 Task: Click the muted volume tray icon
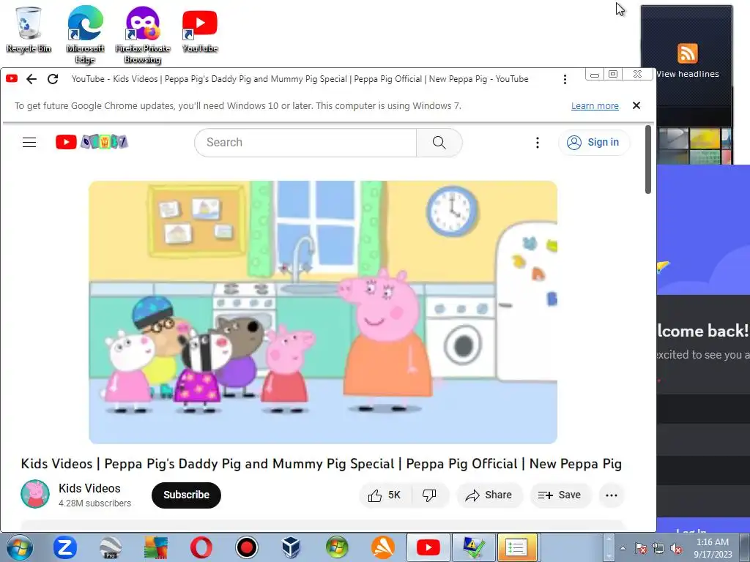pyautogui.click(x=676, y=548)
